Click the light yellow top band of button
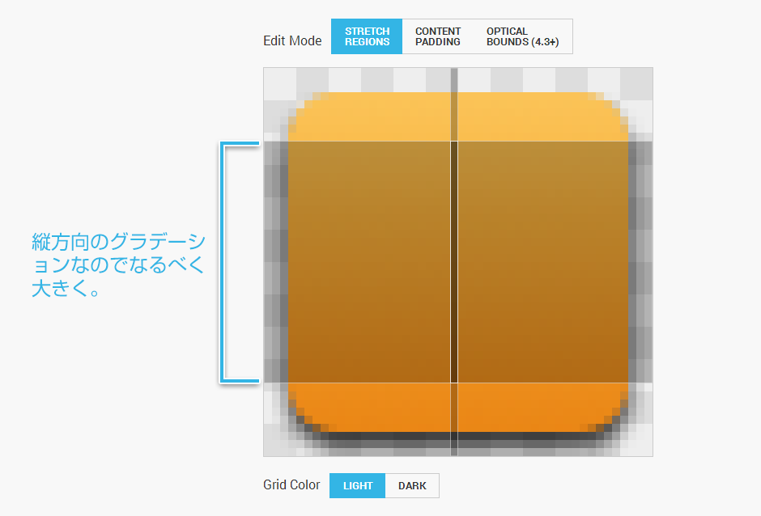Viewport: 761px width, 516px height. pos(458,117)
